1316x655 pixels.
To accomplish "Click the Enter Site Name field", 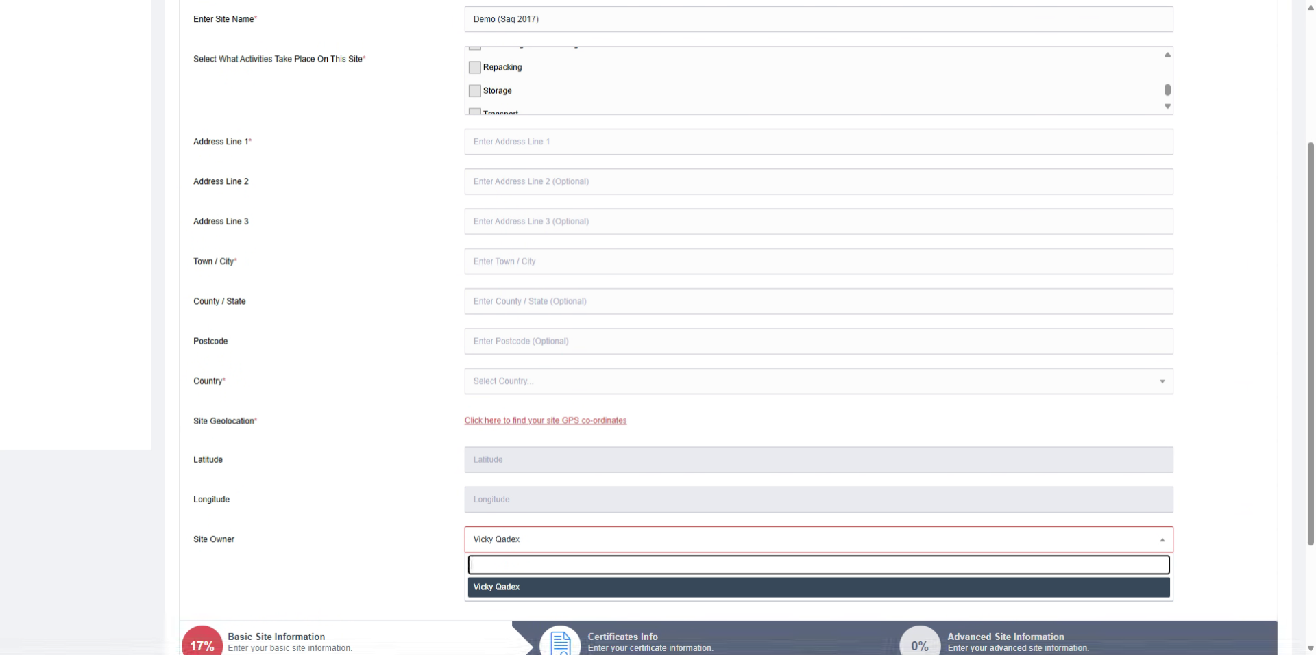I will tap(818, 19).
